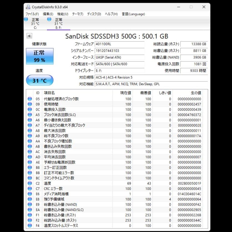Click the status orb for row AD 平均消去回数
The image size is (232, 232).
click(30, 157)
